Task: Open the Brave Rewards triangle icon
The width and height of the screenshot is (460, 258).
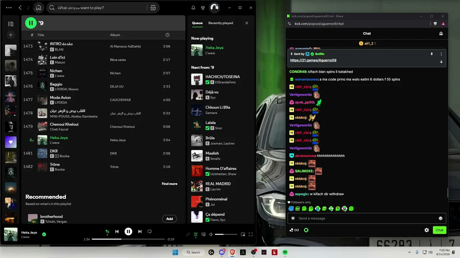Action: 443,24
